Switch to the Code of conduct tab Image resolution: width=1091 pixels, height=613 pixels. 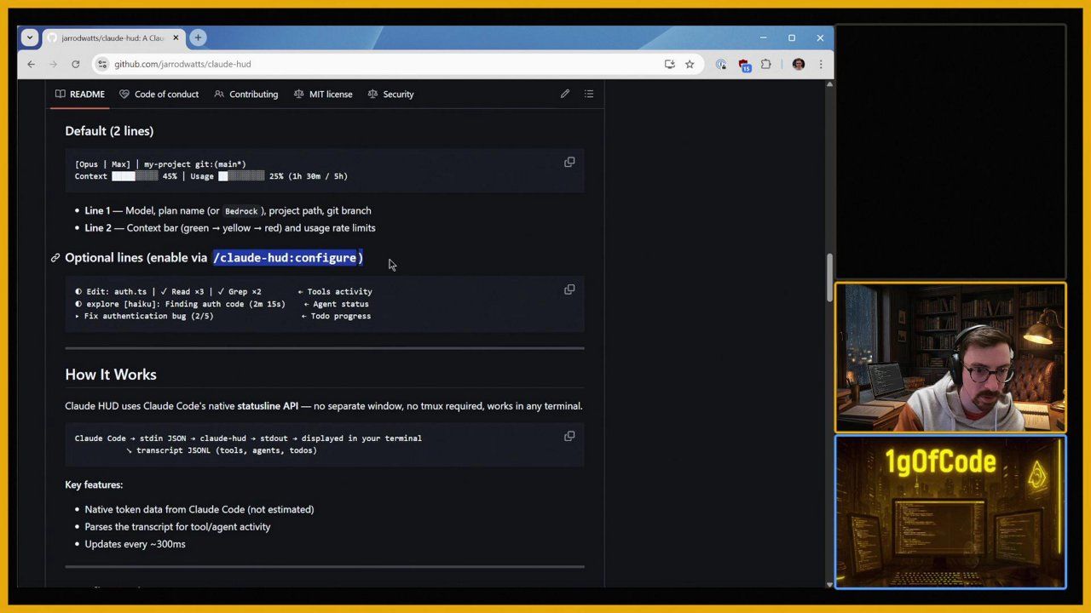(x=159, y=95)
